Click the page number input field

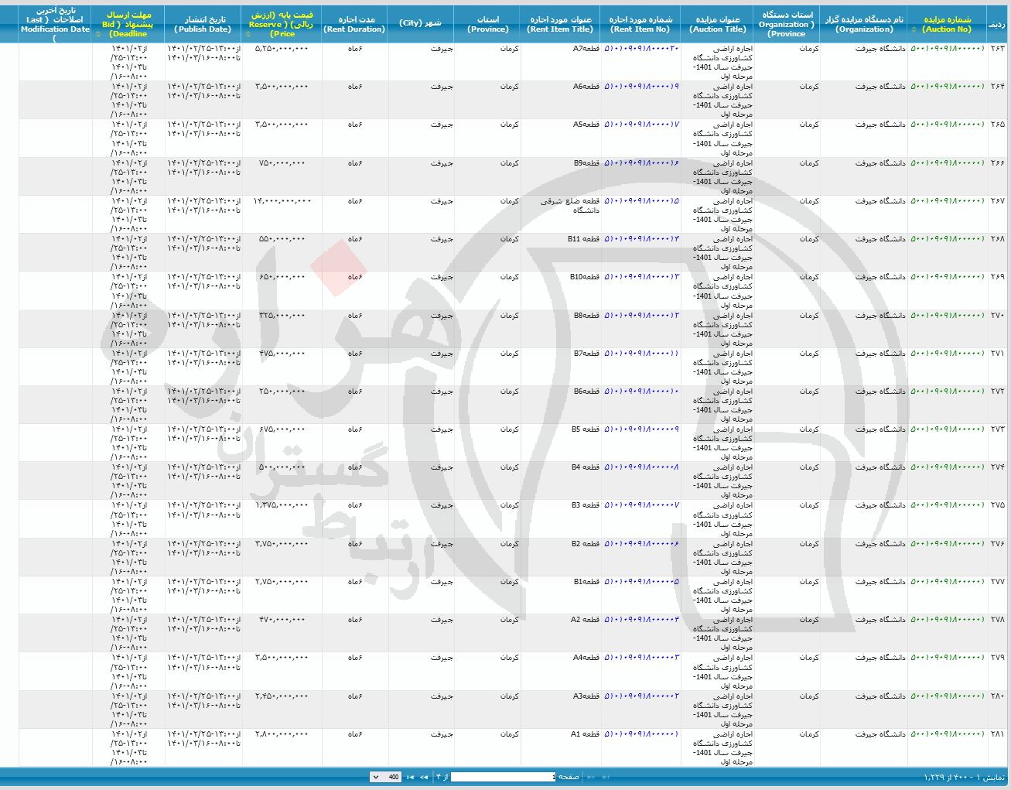(x=503, y=777)
